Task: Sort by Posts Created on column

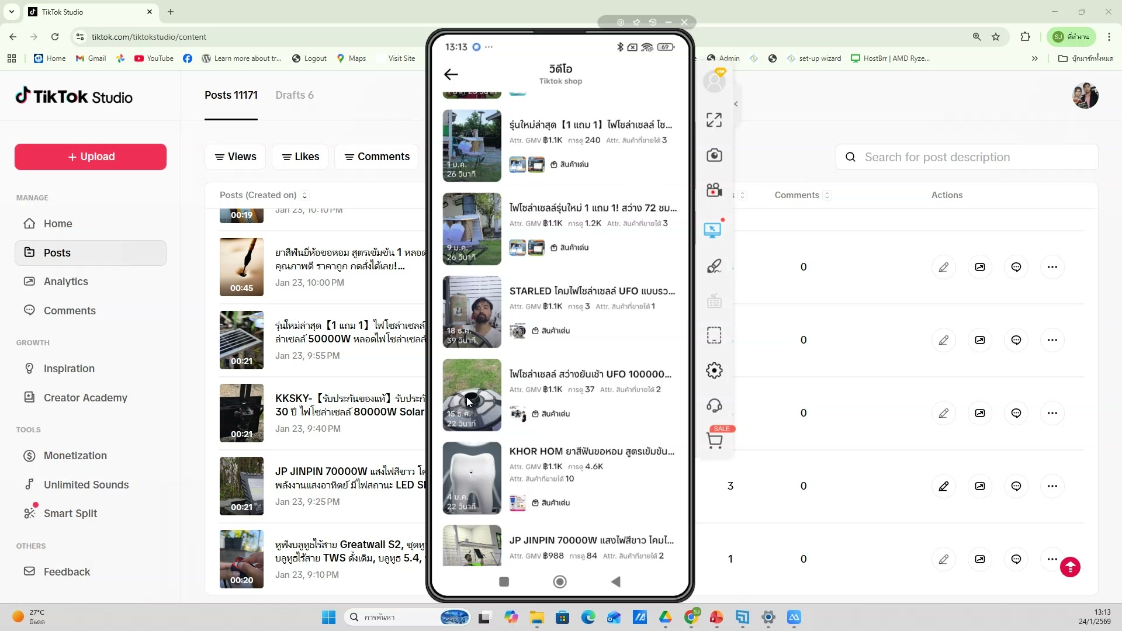Action: pos(304,195)
